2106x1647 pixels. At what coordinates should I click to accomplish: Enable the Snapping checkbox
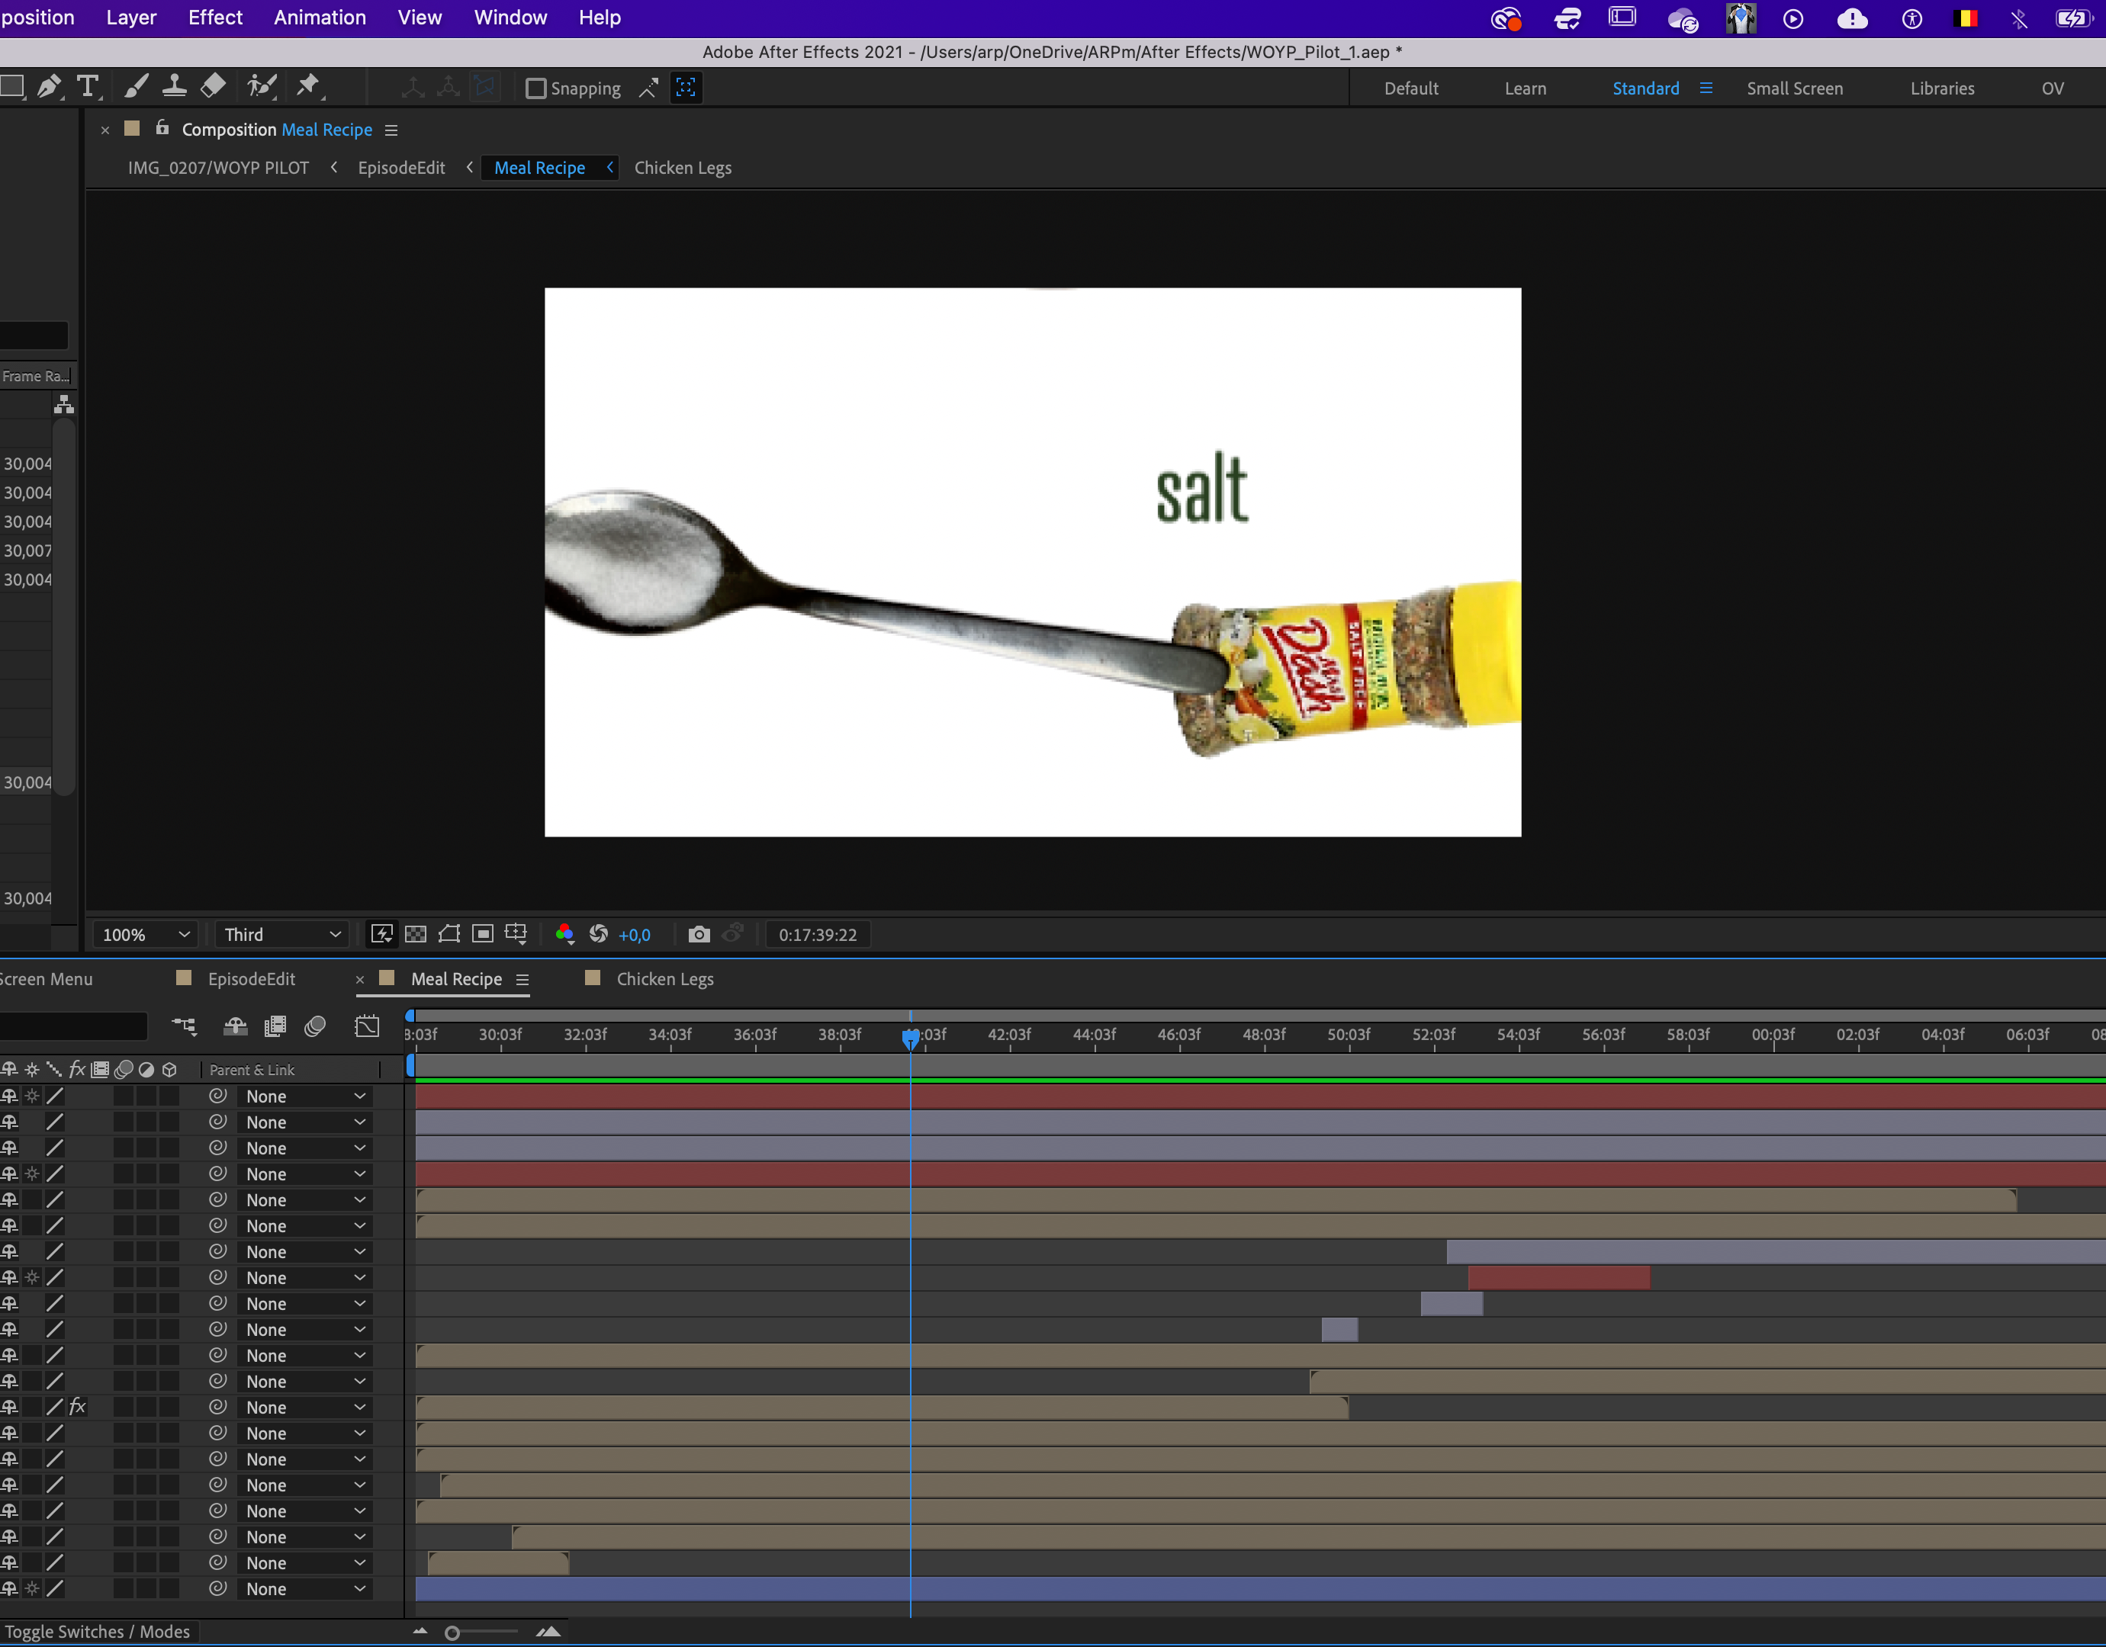535,88
